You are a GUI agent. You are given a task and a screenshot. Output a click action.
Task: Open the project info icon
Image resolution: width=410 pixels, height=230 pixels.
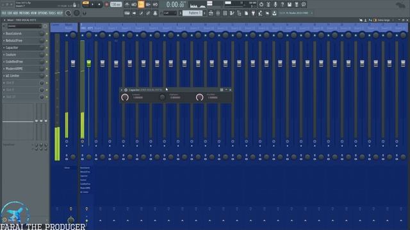point(303,4)
